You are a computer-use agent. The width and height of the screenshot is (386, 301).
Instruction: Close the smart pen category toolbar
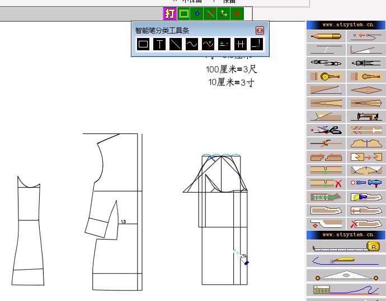[x=260, y=31]
